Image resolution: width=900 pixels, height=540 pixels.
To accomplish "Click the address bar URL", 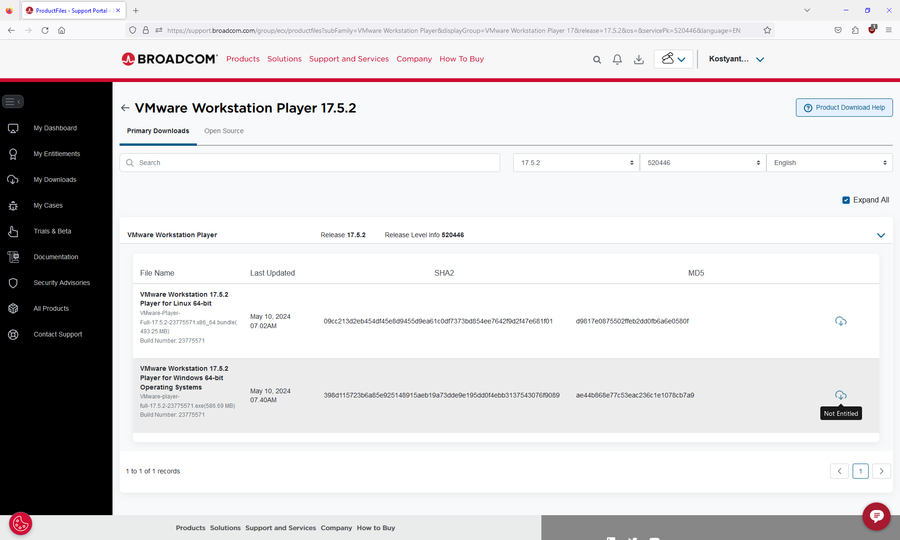I will 453,30.
